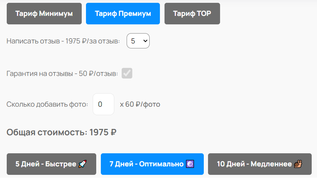
Task: Click the Сколько добавить фото label
Action: coord(47,105)
